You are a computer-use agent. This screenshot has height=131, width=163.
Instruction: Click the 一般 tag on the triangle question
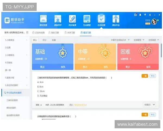click(145, 76)
